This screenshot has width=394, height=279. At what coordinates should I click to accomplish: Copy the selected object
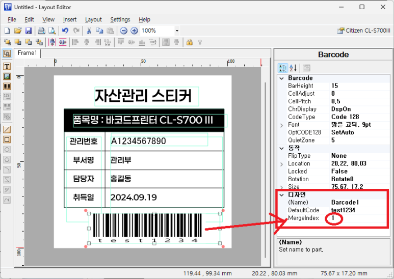coord(99,31)
